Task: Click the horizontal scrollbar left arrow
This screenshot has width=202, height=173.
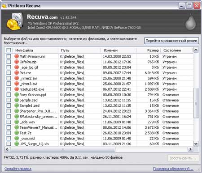Action: [7, 149]
